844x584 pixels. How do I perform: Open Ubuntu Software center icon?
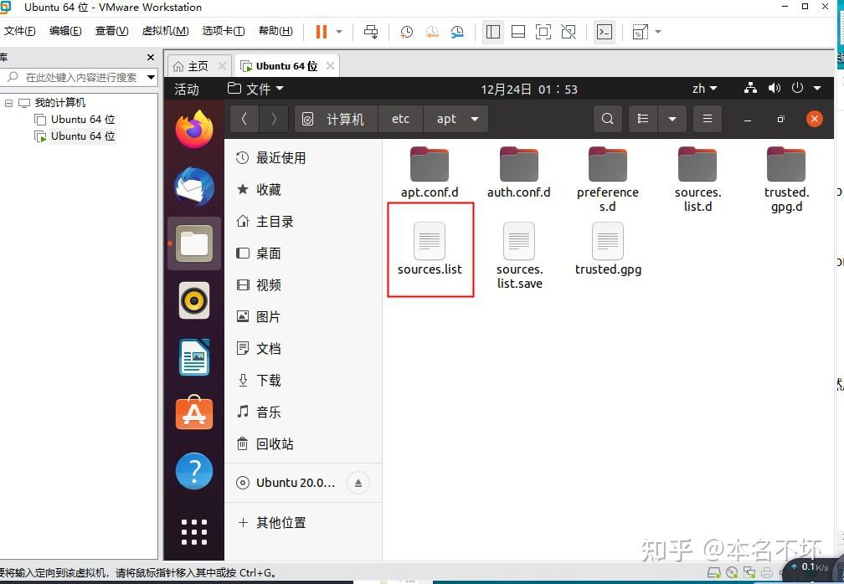[194, 412]
